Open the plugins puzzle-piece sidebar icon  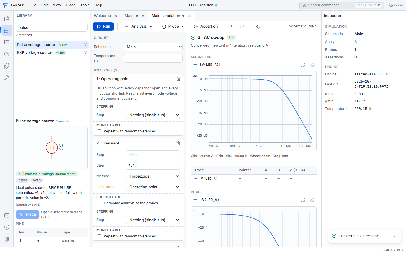click(x=7, y=66)
